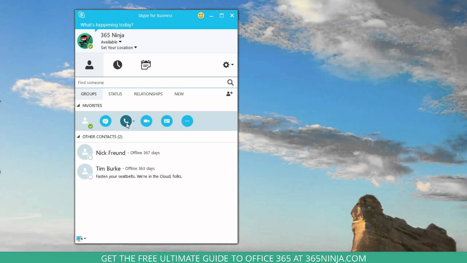The width and height of the screenshot is (467, 263).
Task: Switch to the Status tab
Action: coord(115,94)
